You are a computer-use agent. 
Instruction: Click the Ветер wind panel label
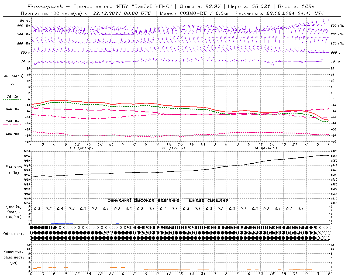[x=25, y=20]
